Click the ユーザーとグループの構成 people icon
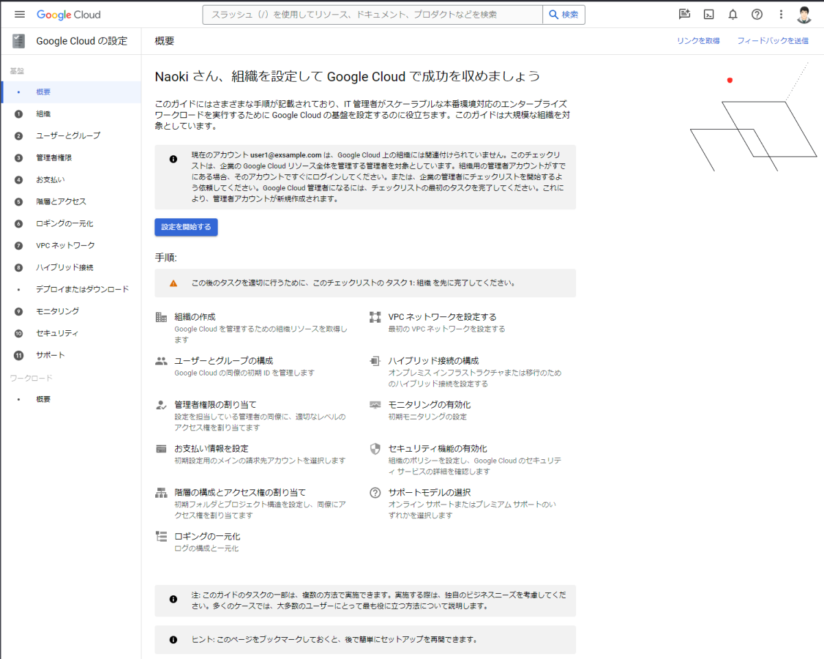 coord(161,361)
